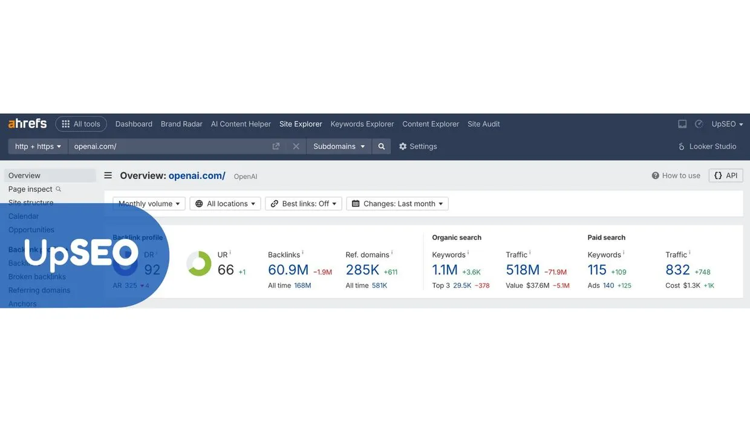
Task: Expand the Subdomains mode dropdown
Action: pyautogui.click(x=337, y=146)
